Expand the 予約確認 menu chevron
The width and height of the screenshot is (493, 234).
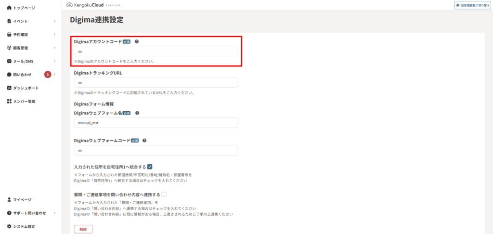point(54,35)
